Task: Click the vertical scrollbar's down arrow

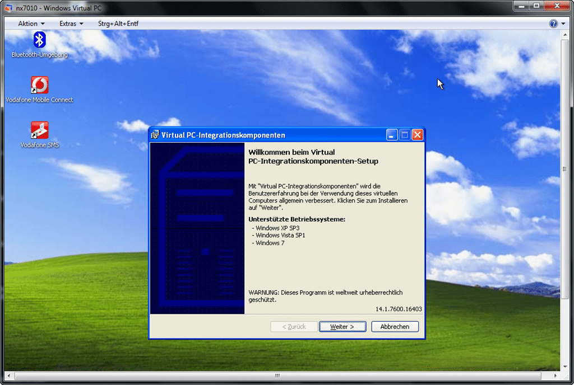Action: point(564,366)
